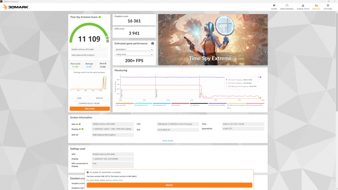Toggle the CPU Clock Frequency legend item

[215, 104]
